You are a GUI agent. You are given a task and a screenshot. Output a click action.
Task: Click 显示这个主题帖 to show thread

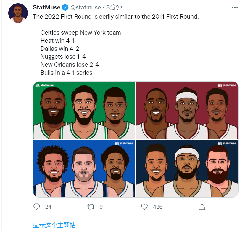(x=54, y=225)
